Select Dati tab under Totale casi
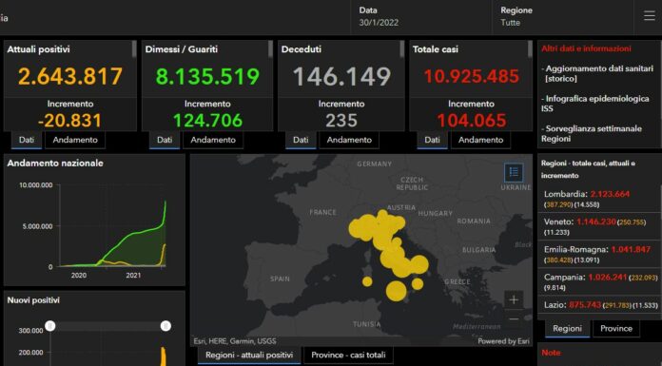The height and width of the screenshot is (366, 662). pos(432,140)
